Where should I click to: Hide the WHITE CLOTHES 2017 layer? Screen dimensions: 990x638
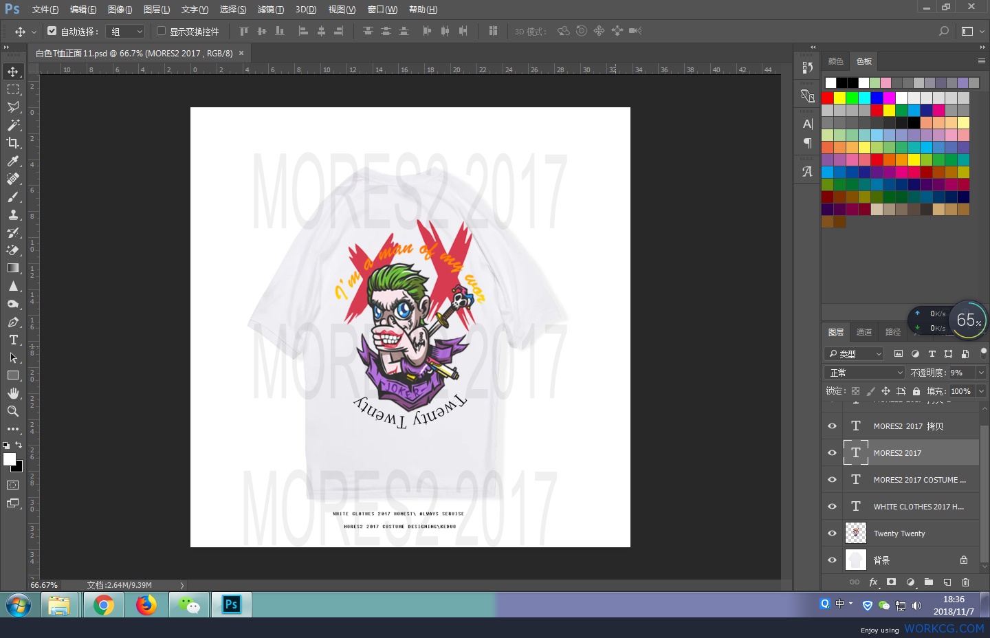[x=832, y=507]
